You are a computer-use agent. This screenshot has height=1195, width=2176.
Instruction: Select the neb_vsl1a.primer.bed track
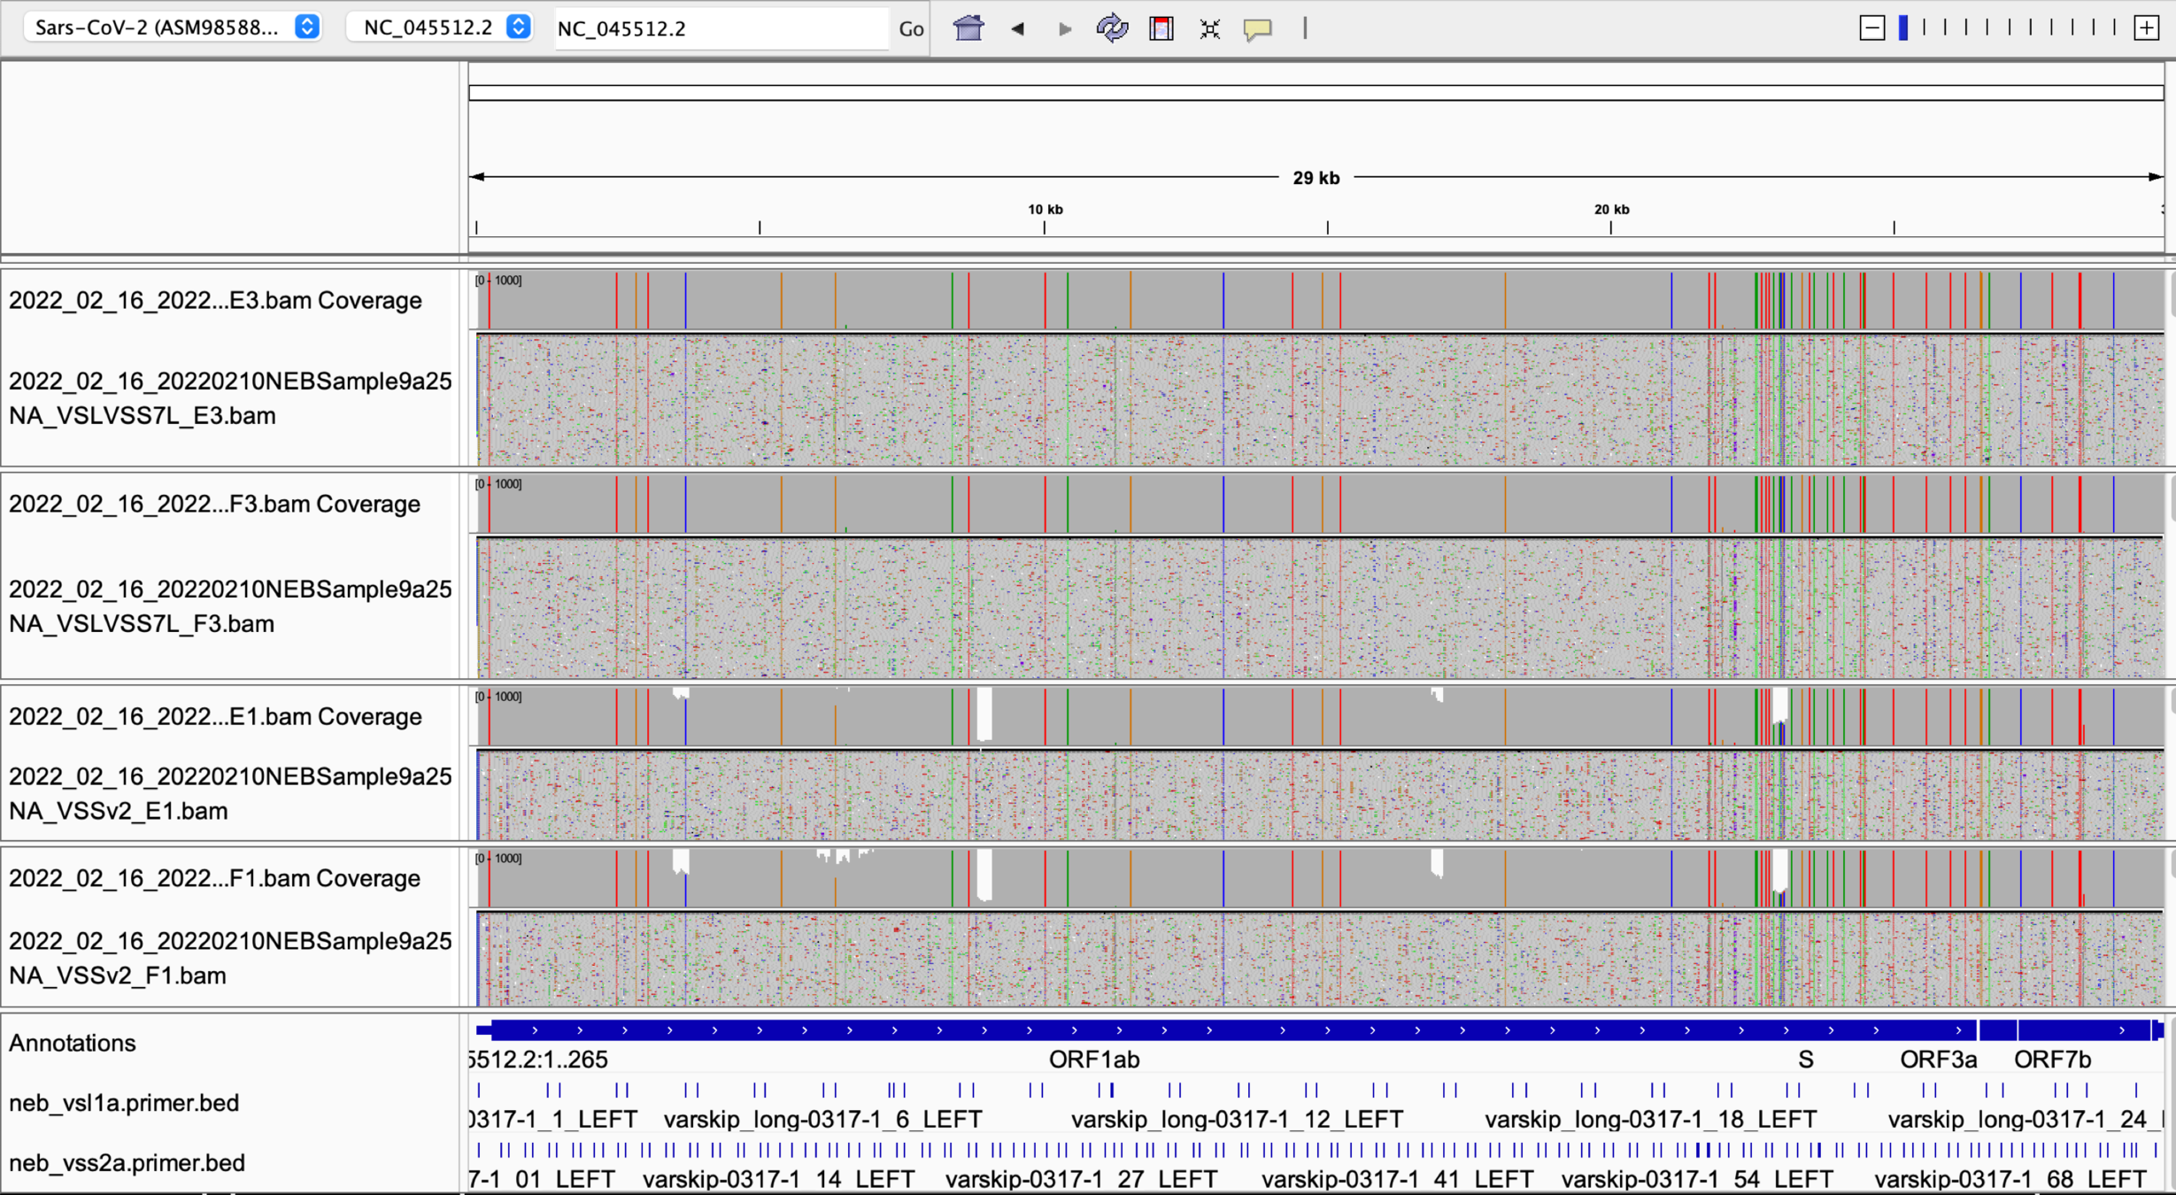point(124,1103)
